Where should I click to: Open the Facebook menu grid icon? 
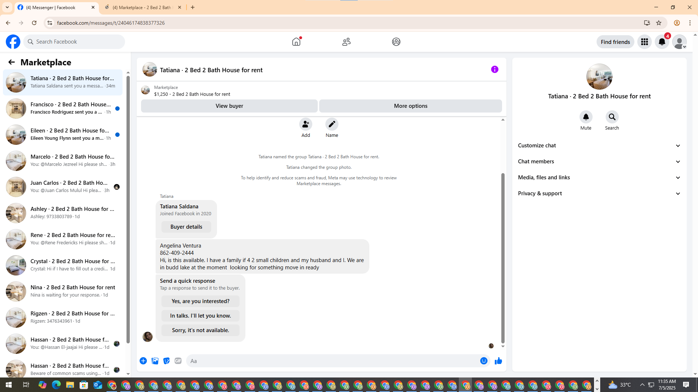click(644, 42)
